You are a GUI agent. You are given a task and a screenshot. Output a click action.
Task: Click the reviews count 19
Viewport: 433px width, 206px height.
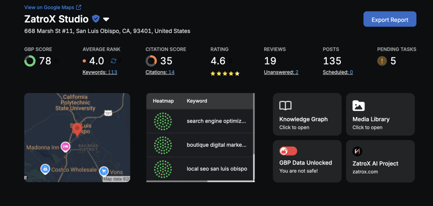point(270,61)
